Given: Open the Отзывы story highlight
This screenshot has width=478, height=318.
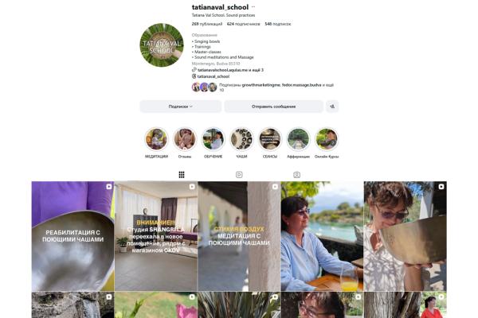Looking at the screenshot, I should (x=185, y=139).
